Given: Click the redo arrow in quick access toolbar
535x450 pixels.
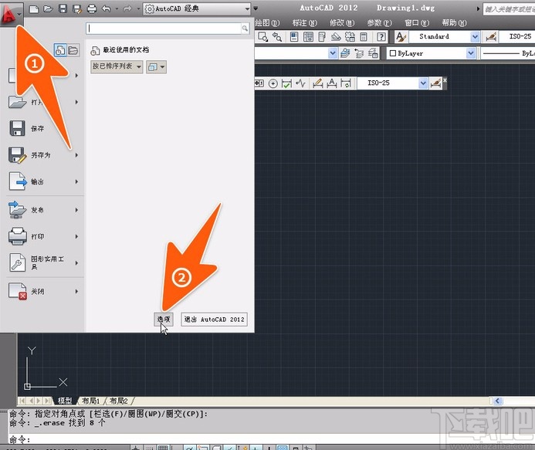Looking at the screenshot, I should click(x=127, y=8).
